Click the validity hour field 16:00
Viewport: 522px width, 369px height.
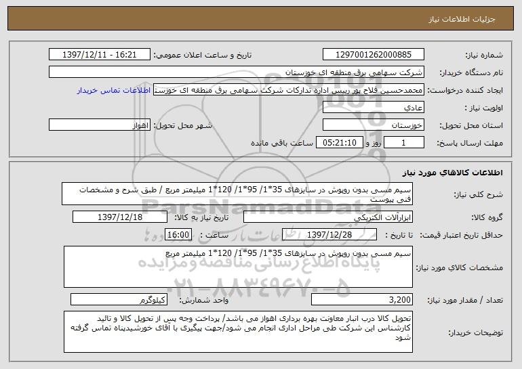tap(178, 235)
